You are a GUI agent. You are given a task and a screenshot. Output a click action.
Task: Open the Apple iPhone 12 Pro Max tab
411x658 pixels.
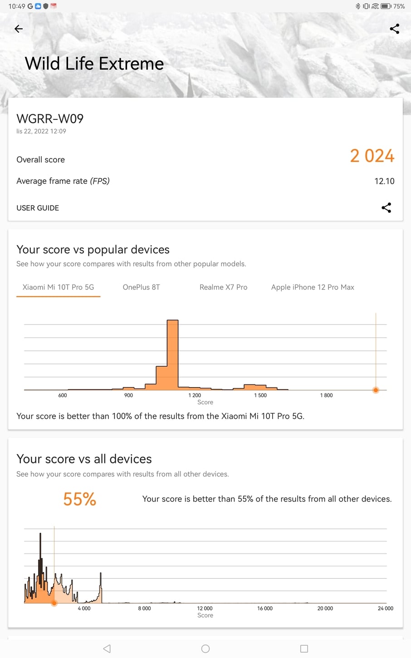(313, 287)
